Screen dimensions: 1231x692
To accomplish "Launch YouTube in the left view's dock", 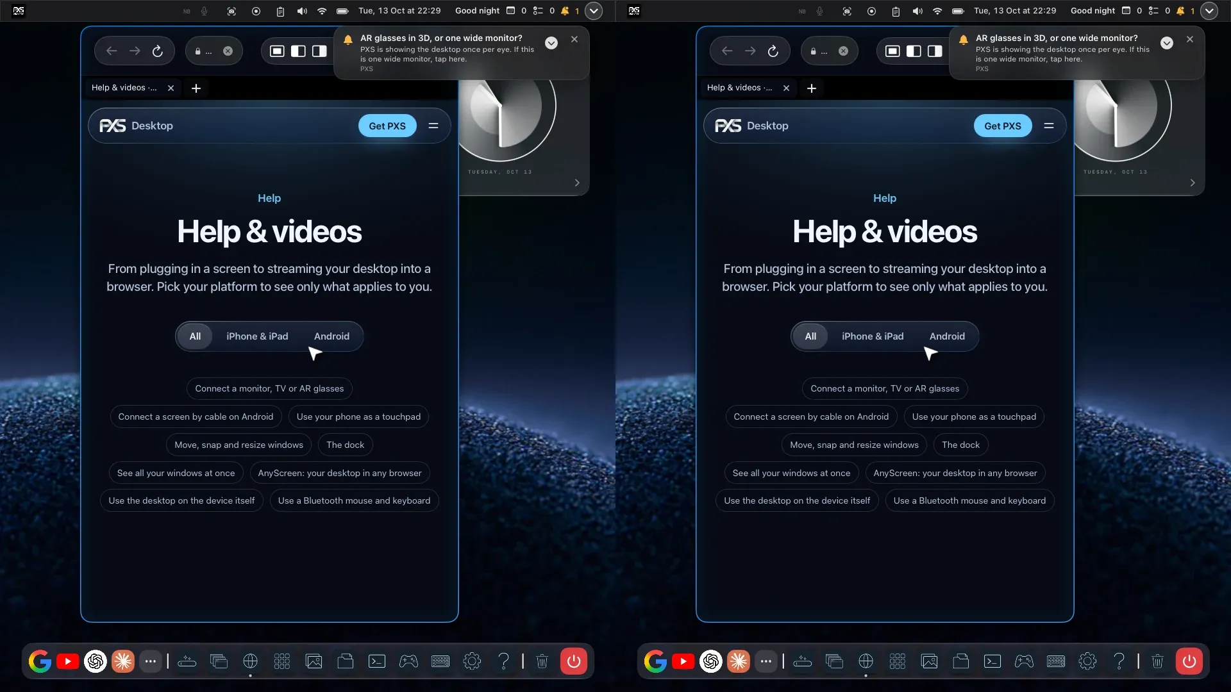I will 67,661.
